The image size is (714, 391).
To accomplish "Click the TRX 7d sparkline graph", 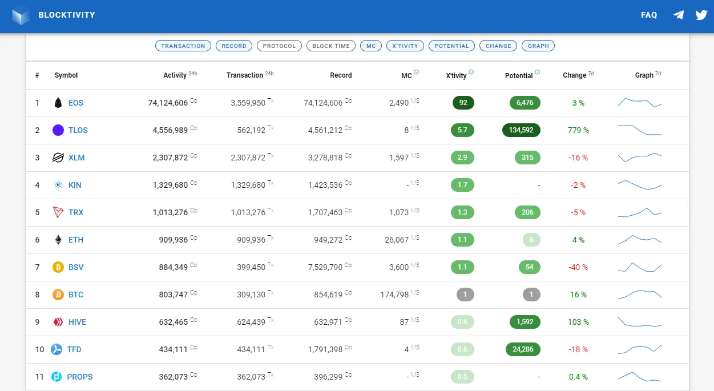I will tap(640, 212).
